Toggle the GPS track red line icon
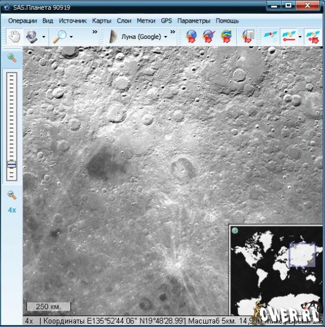Viewport: 325px width, 327px height. pos(288,37)
